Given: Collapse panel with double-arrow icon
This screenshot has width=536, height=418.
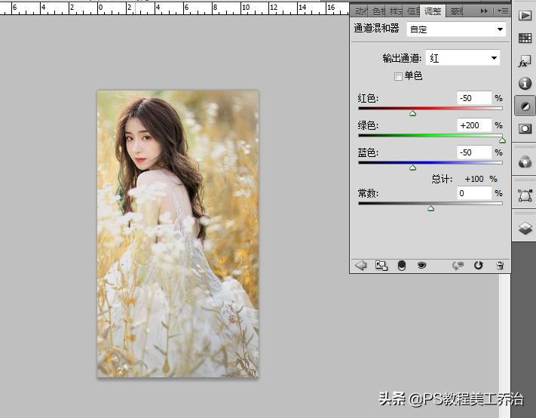Looking at the screenshot, I should 484,11.
